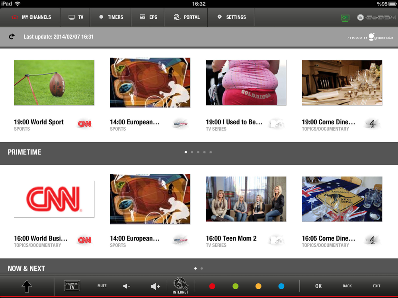Refresh the guide with the update arrow icon

(12, 37)
